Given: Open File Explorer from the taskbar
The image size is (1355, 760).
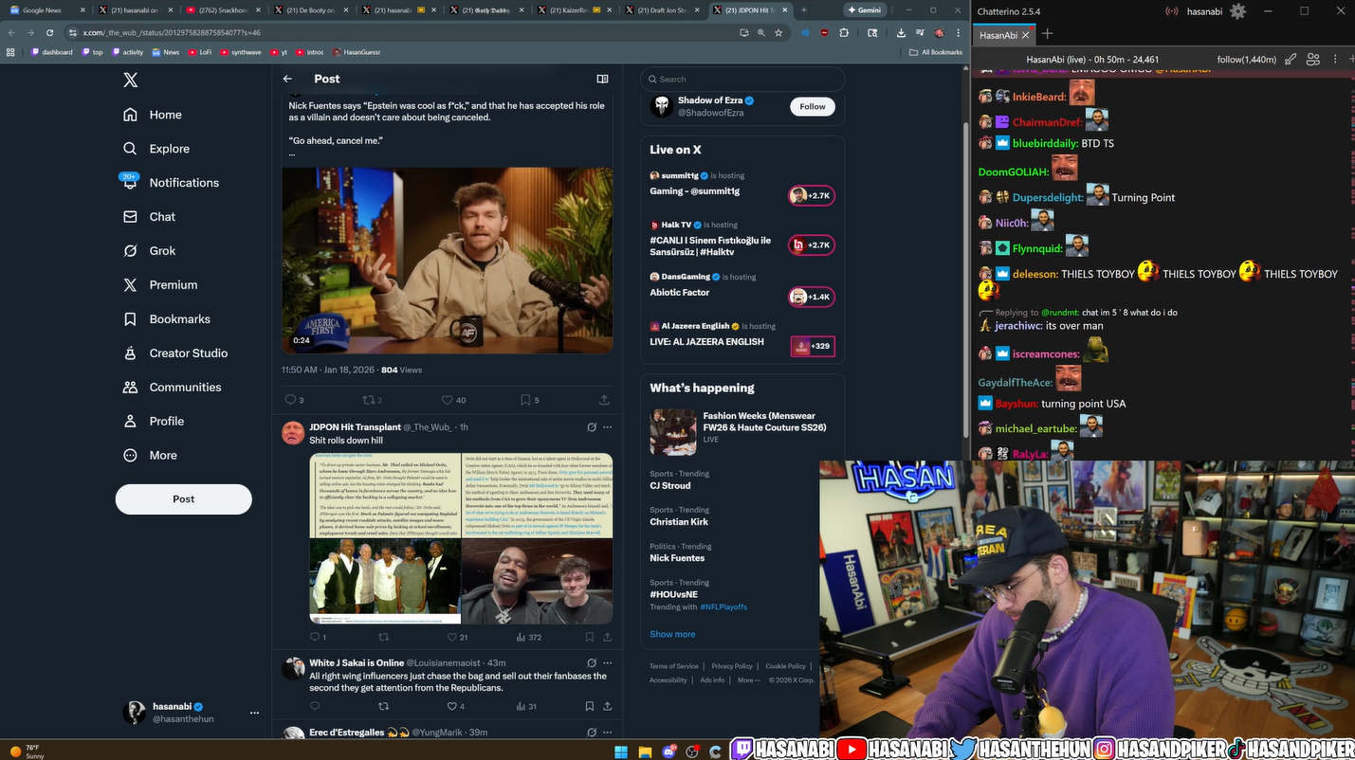Looking at the screenshot, I should (x=646, y=752).
